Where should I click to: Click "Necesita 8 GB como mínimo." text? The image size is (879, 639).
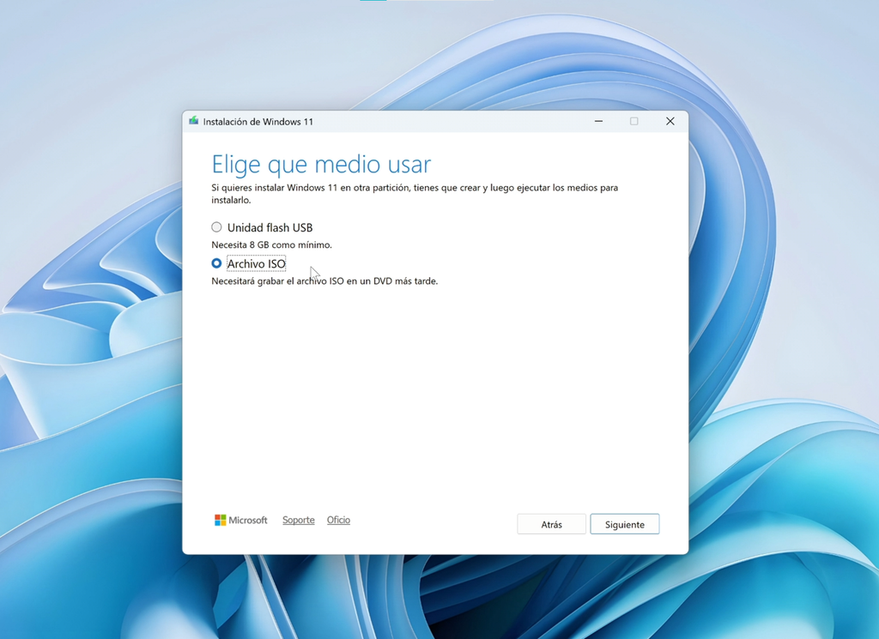pyautogui.click(x=271, y=244)
